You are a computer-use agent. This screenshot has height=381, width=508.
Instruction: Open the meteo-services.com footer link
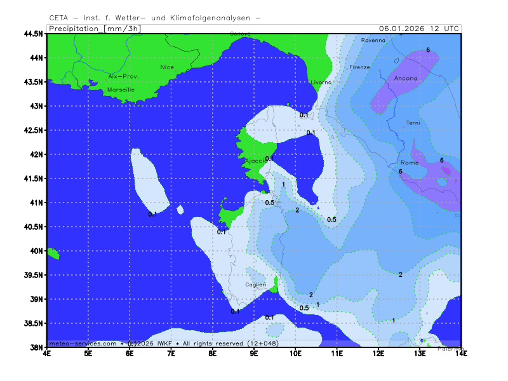83,343
